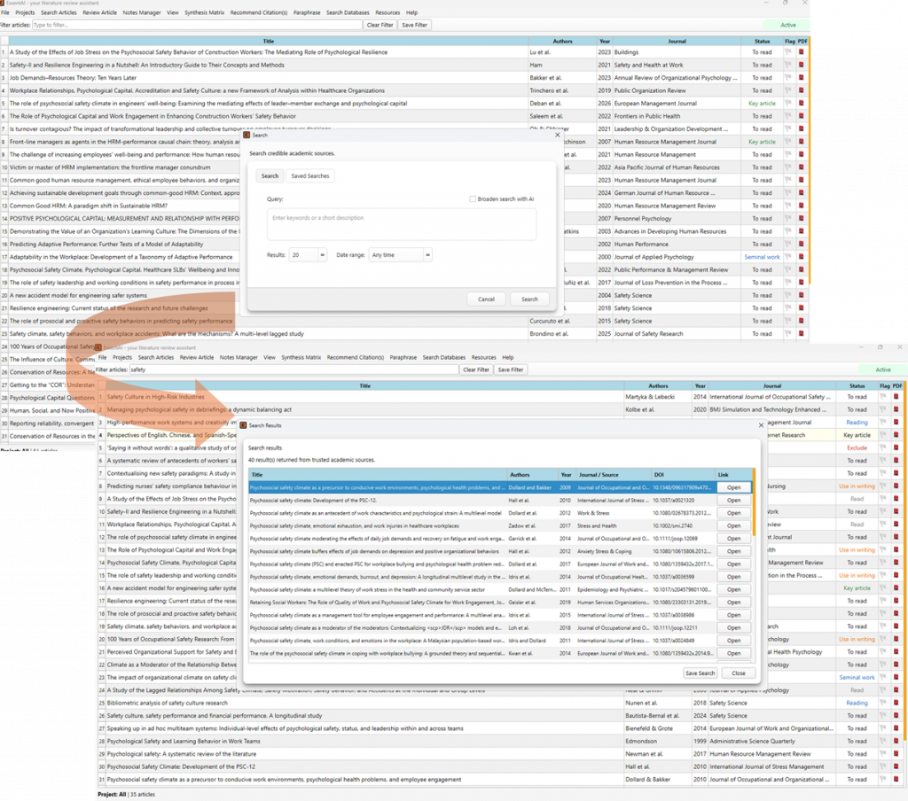This screenshot has height=801, width=908.
Task: Select Geisler et al. 2019 search result row
Action: tap(481, 602)
